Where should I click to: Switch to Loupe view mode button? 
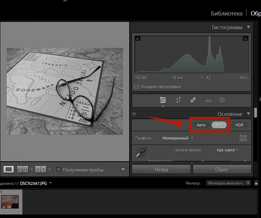9,169
